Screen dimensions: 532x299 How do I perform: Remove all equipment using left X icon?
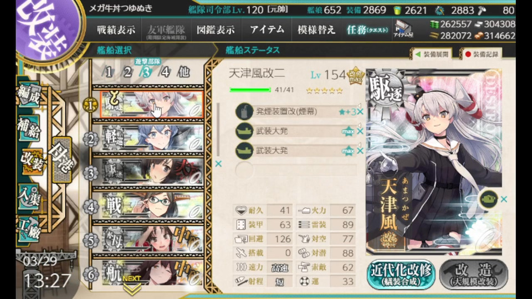(x=218, y=164)
